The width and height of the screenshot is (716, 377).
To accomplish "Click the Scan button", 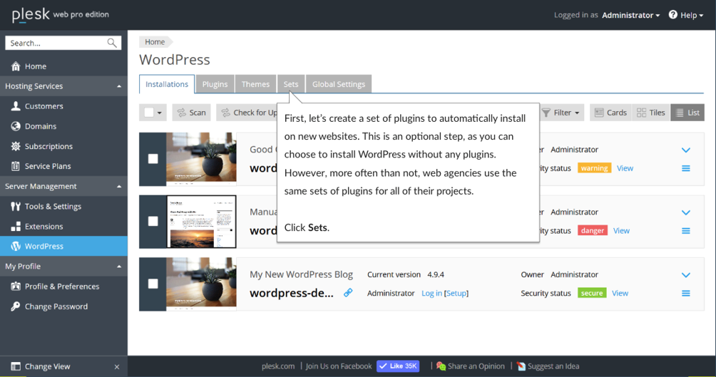I will (191, 113).
